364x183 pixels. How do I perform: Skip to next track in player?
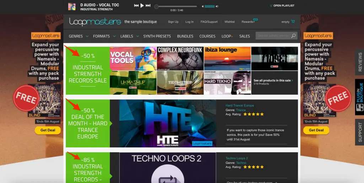click(x=148, y=6)
